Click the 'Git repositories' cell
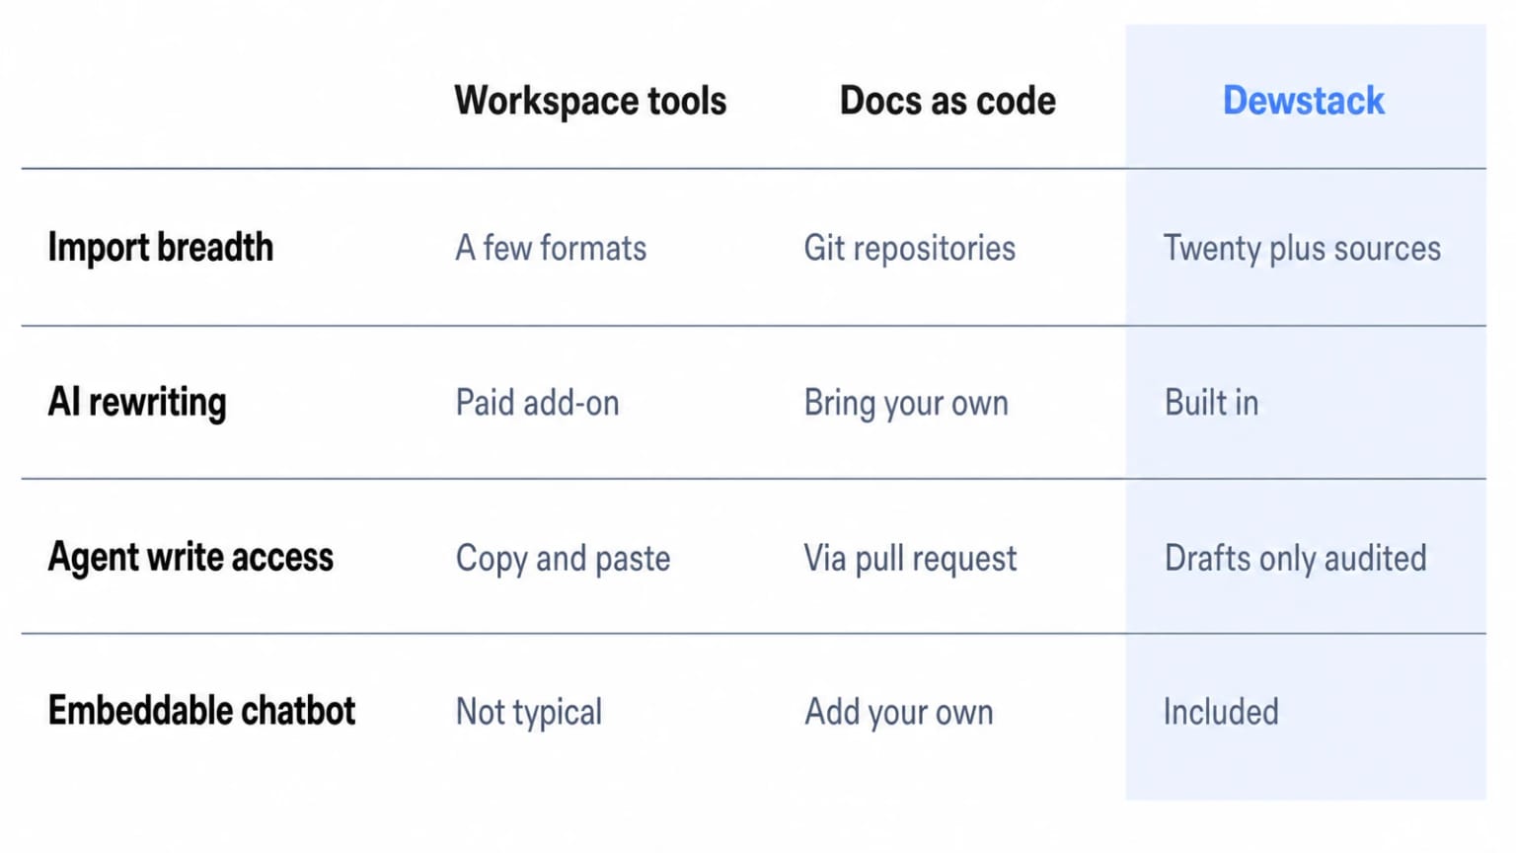 point(909,248)
